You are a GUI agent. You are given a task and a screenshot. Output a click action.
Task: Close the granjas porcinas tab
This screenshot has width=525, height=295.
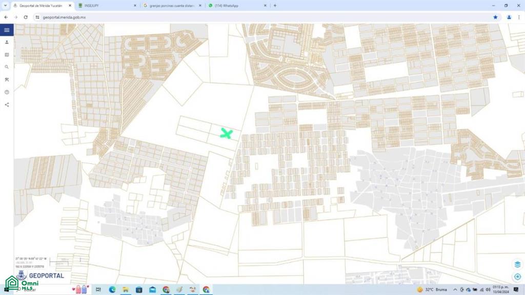[200, 5]
